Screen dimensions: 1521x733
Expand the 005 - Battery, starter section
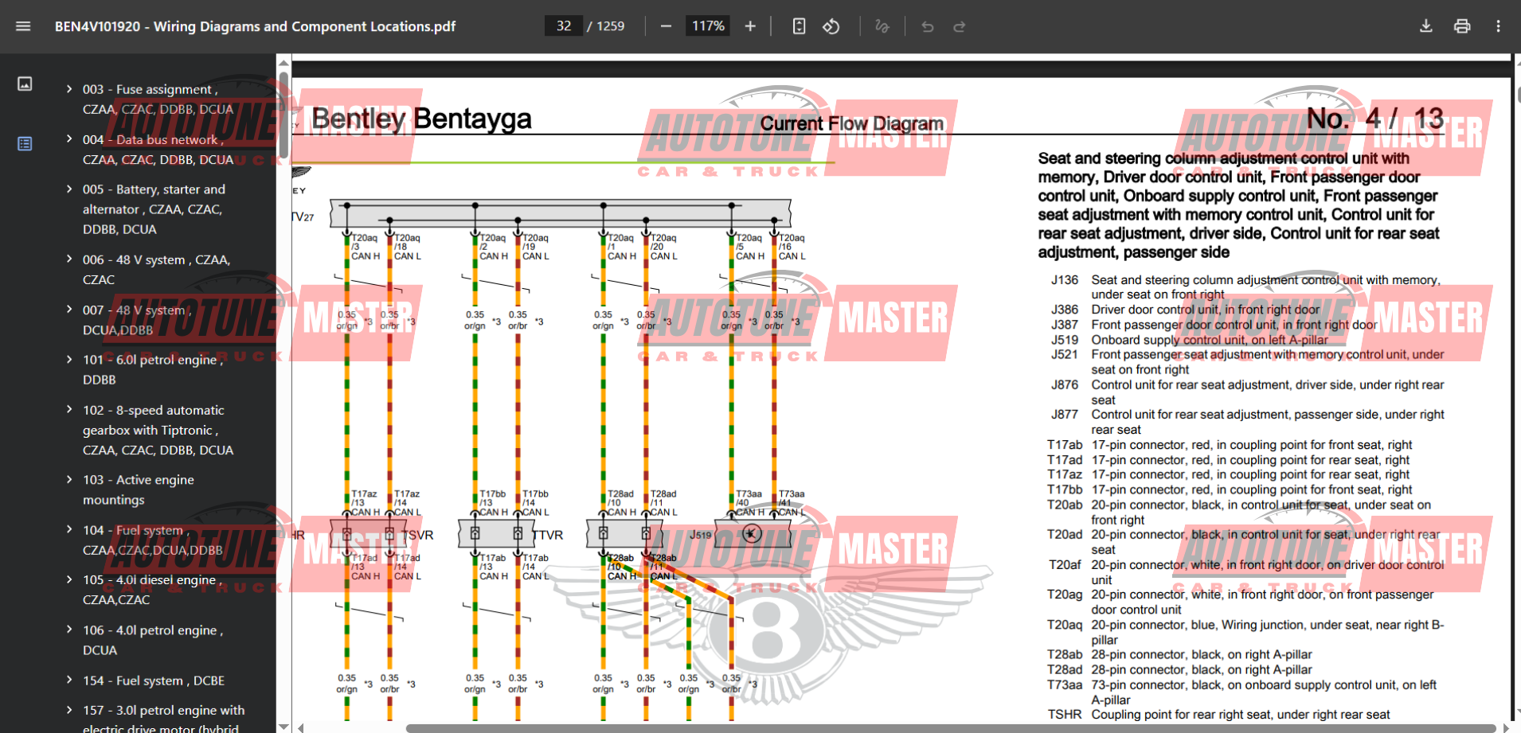69,189
